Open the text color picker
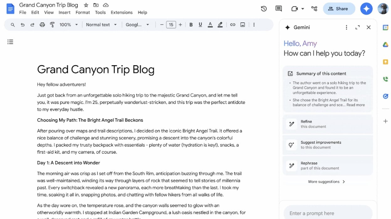The image size is (391, 219). coord(210,25)
